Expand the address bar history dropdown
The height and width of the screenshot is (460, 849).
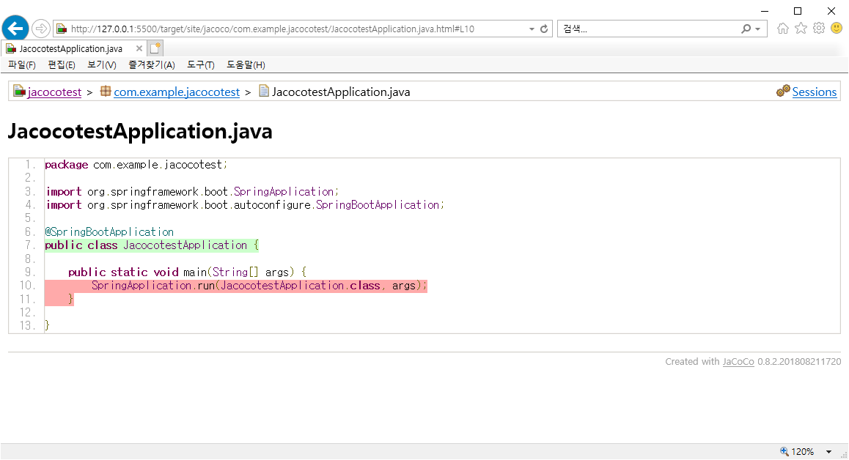click(x=532, y=29)
